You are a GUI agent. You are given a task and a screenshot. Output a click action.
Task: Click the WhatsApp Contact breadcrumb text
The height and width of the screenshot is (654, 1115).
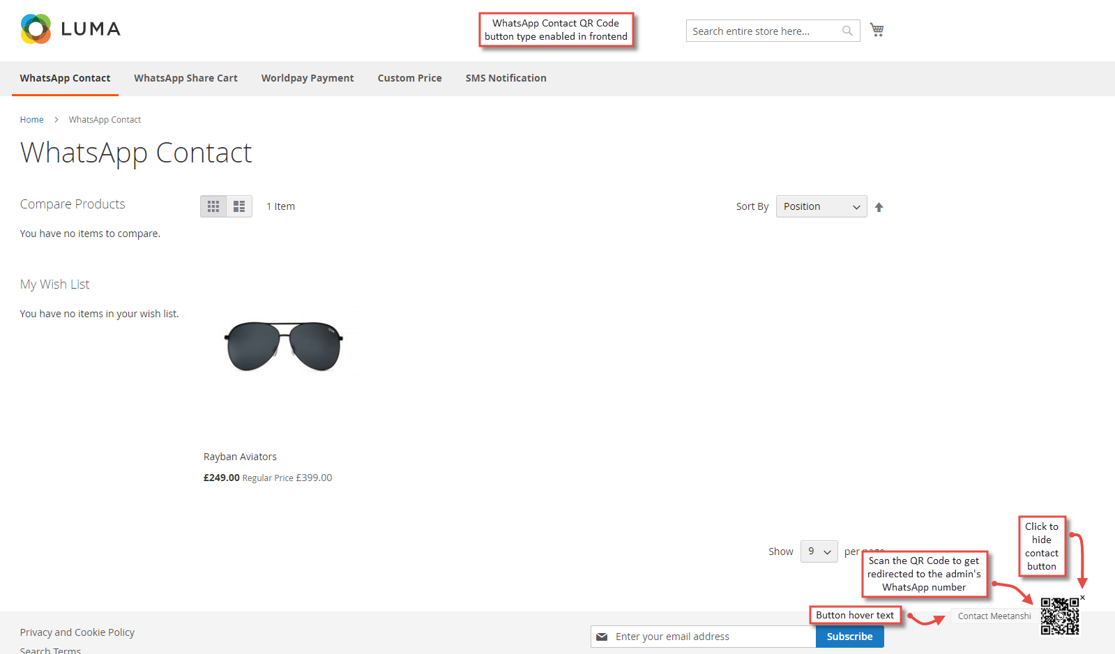click(x=105, y=120)
